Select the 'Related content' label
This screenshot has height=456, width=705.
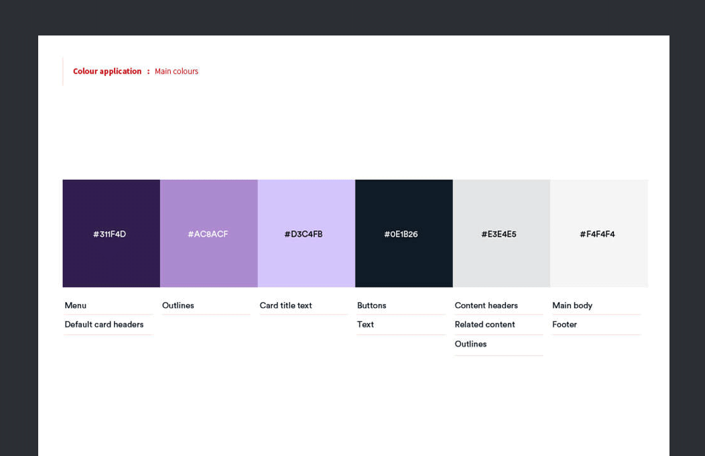point(485,325)
